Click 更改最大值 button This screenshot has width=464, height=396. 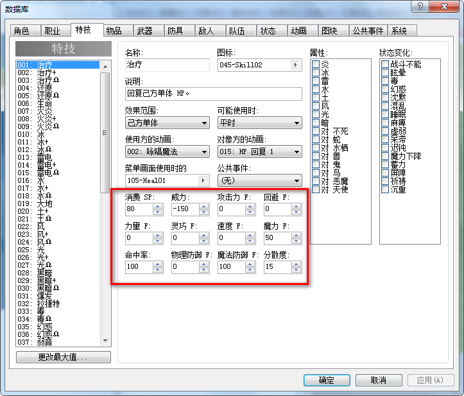click(x=64, y=357)
